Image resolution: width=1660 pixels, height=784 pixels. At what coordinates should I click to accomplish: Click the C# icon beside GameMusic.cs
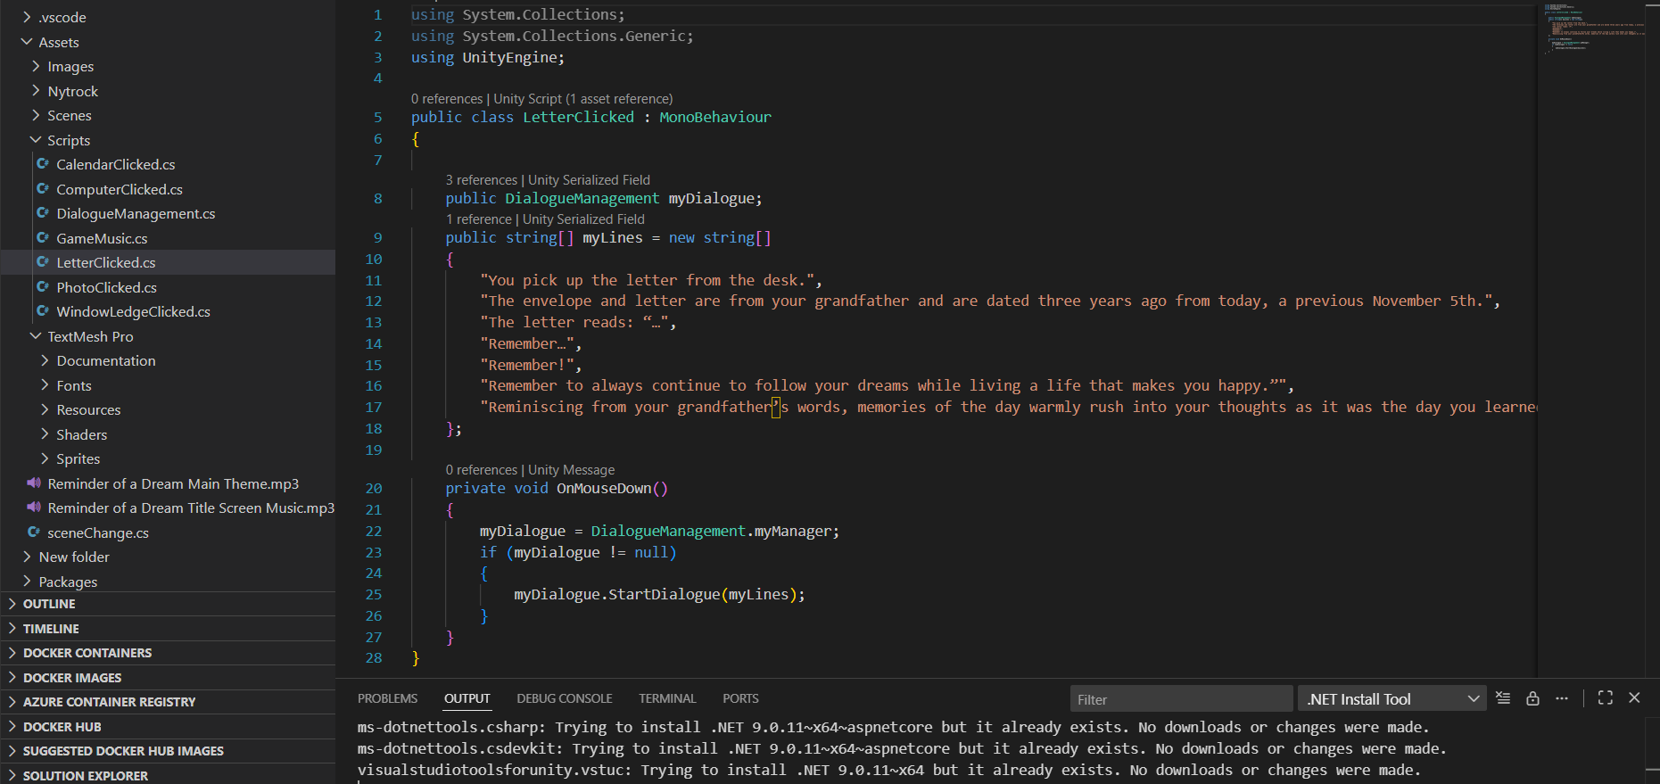43,238
